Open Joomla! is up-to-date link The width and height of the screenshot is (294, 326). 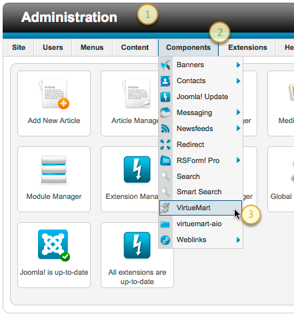tap(54, 272)
